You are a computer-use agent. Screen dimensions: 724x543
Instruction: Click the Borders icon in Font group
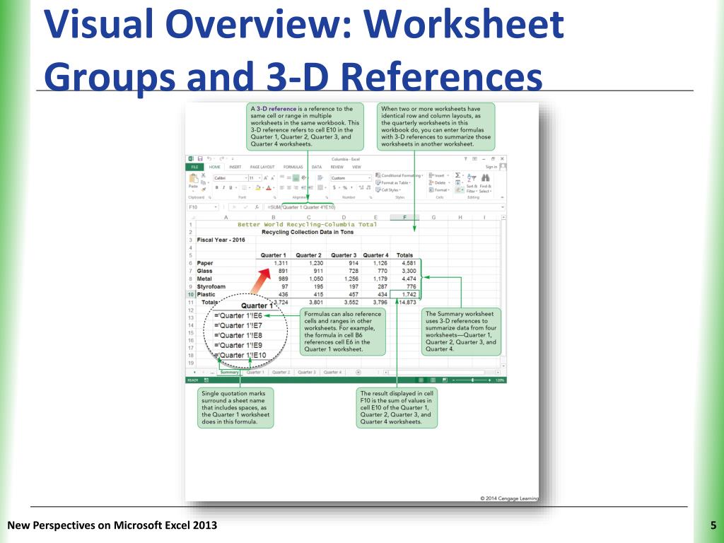tap(244, 187)
